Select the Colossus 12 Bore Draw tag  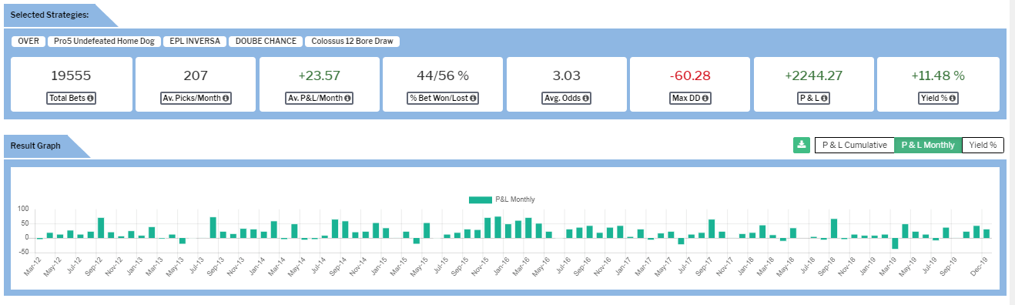[x=352, y=42]
